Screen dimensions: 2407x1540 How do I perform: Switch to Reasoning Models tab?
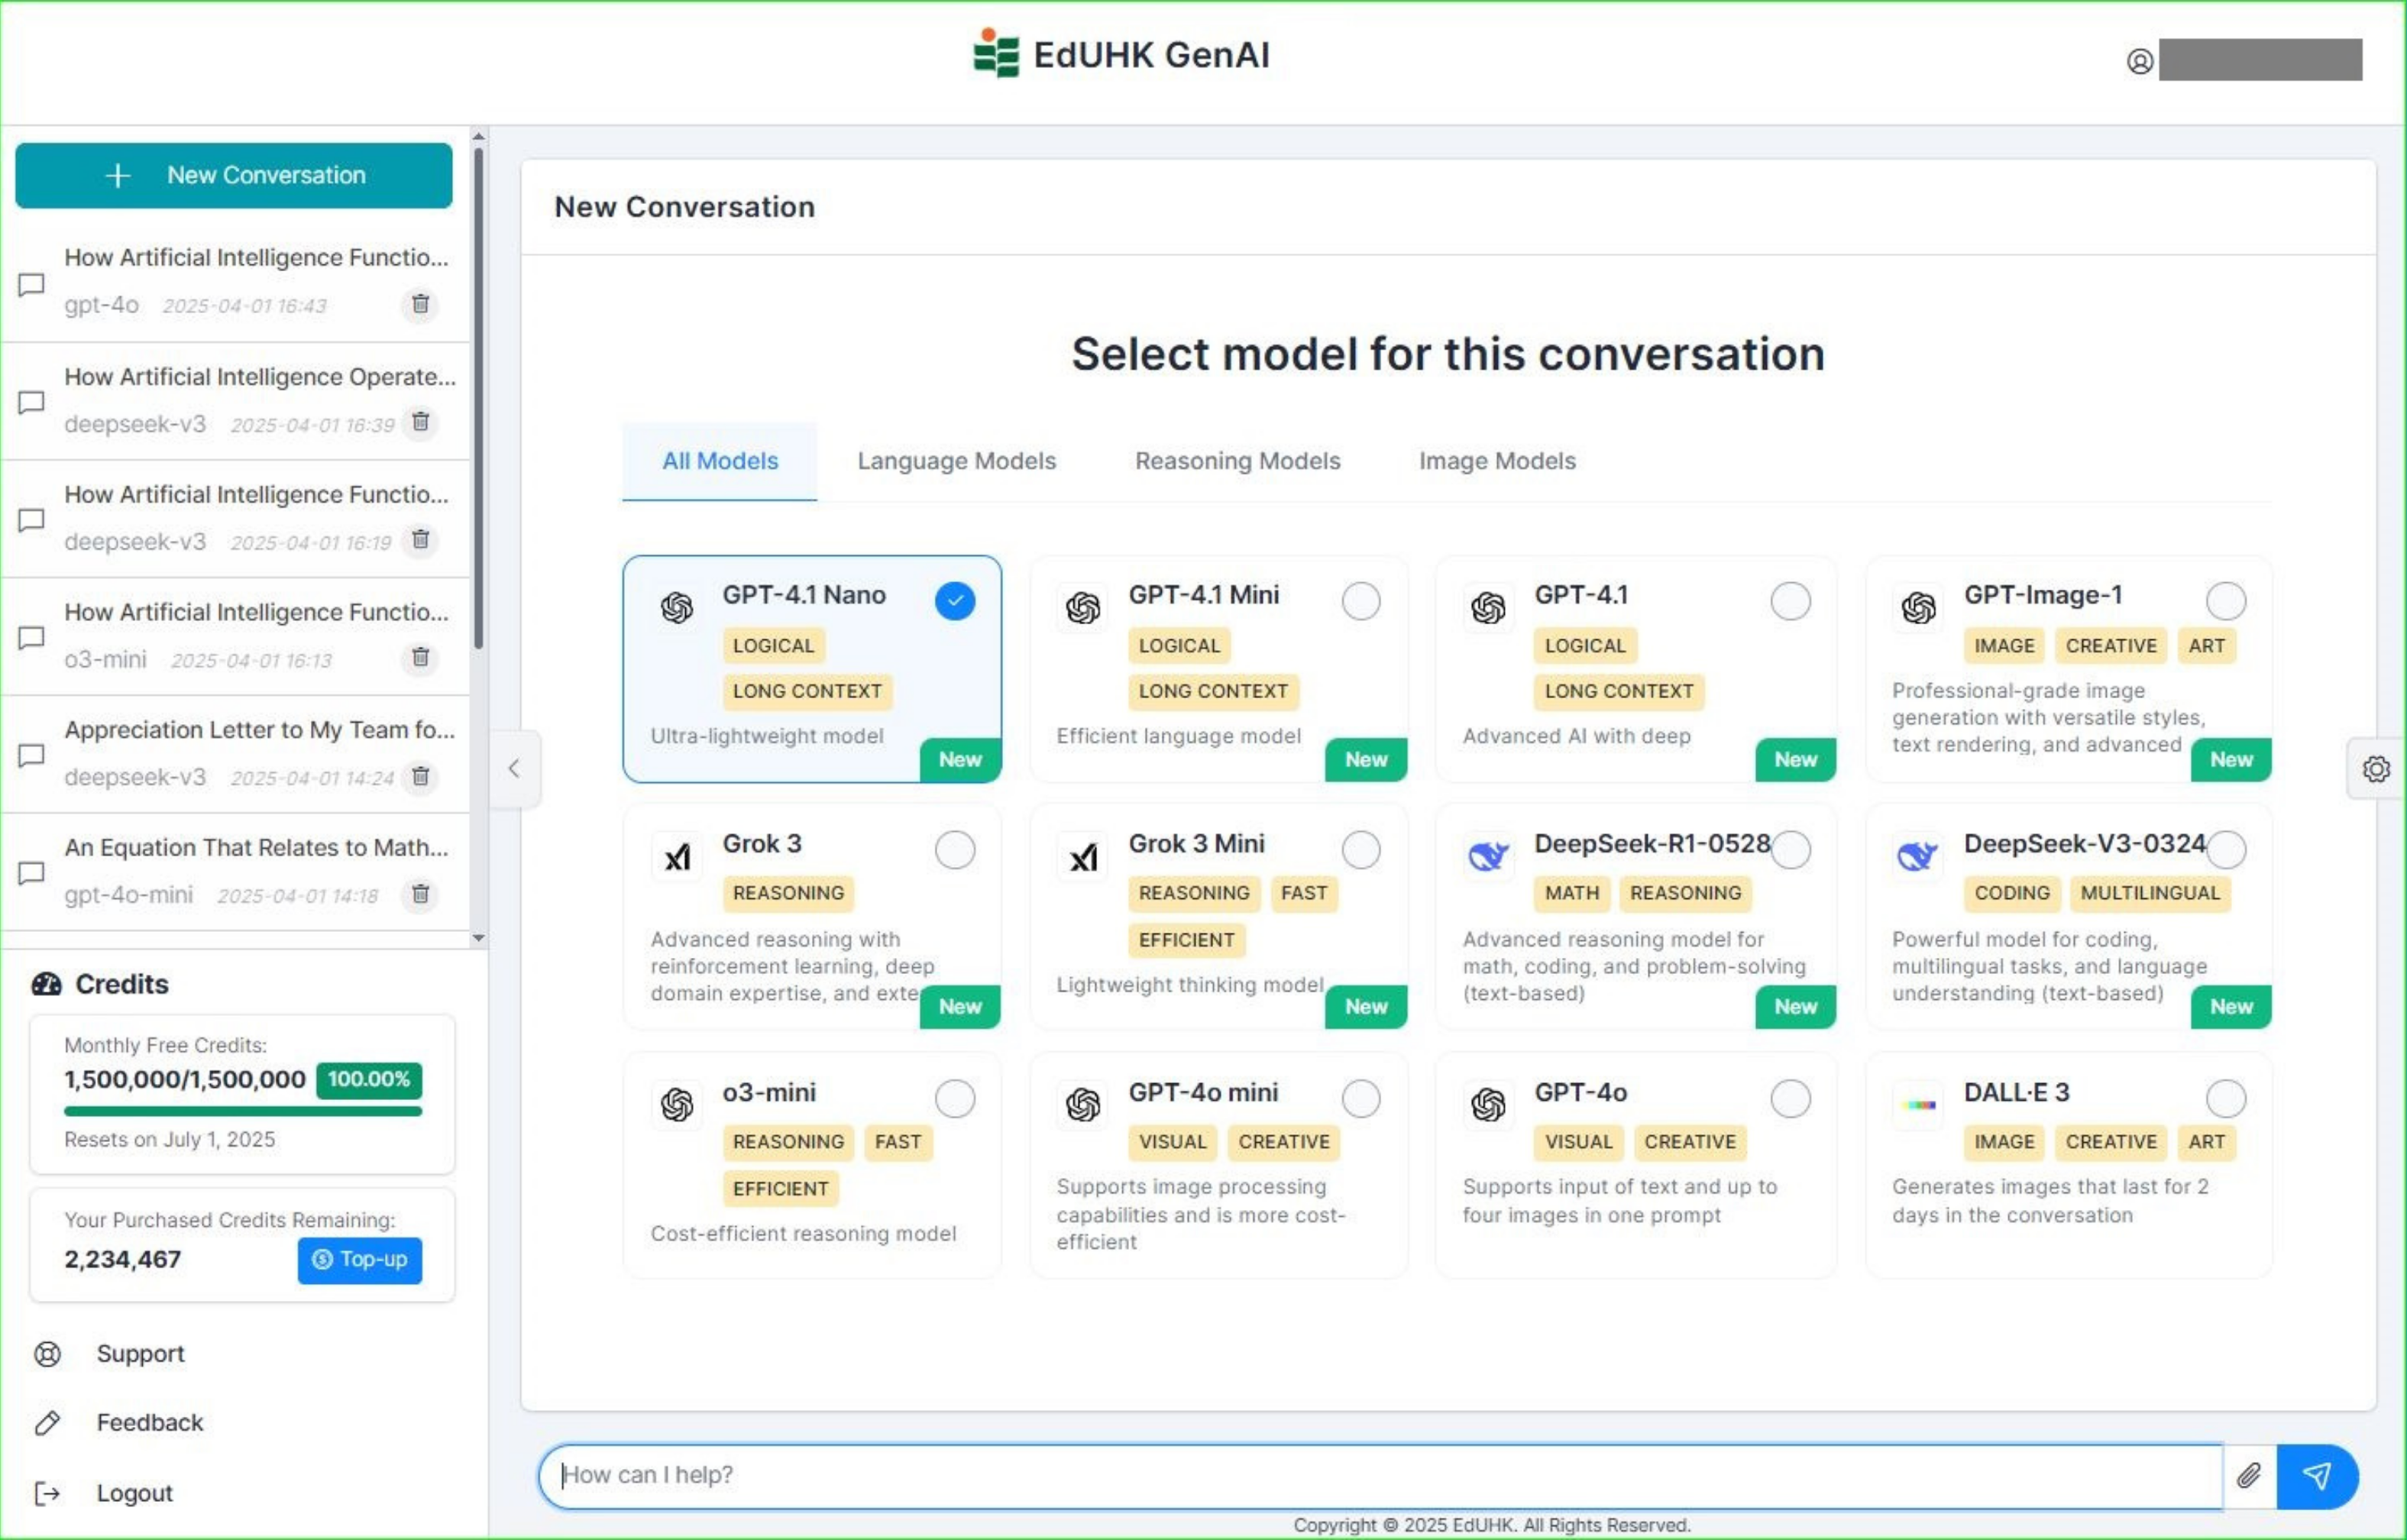(1237, 461)
